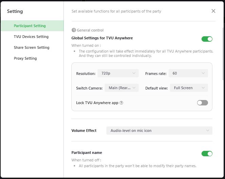Viewport: 225px width, 179px height.
Task: Click the Setting title
Action: [15, 11]
